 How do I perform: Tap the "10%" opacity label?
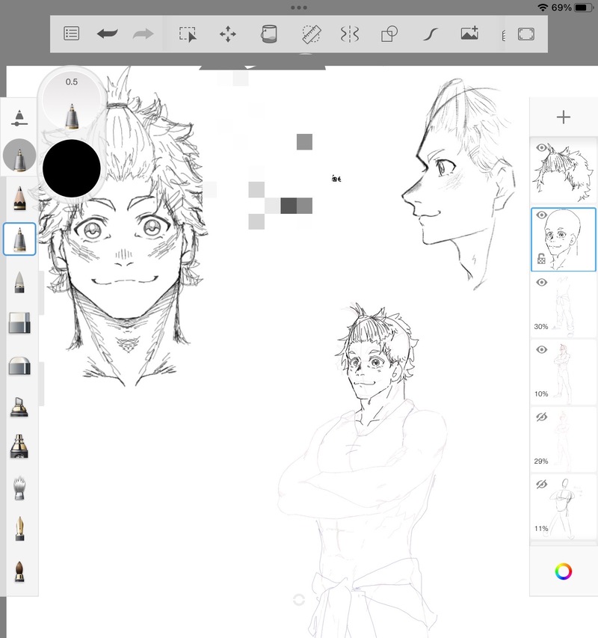pos(541,394)
